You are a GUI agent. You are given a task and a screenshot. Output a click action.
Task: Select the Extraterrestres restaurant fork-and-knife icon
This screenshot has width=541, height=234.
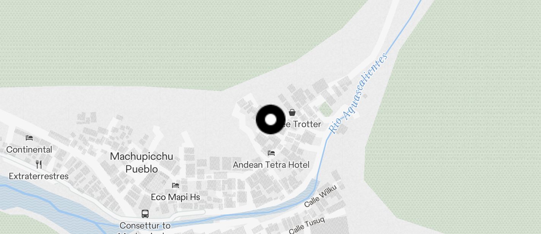pyautogui.click(x=39, y=164)
